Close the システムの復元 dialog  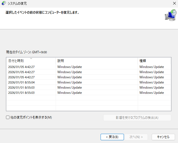click(174, 3)
